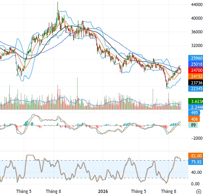Click the blue 495 MACD value label
This screenshot has width=203, height=194.
click(x=194, y=113)
